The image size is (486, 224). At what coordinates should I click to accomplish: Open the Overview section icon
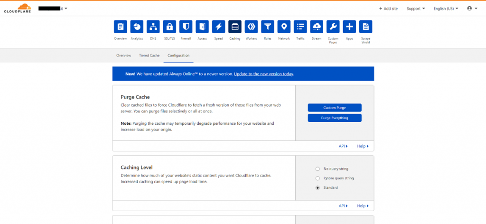coord(120,27)
